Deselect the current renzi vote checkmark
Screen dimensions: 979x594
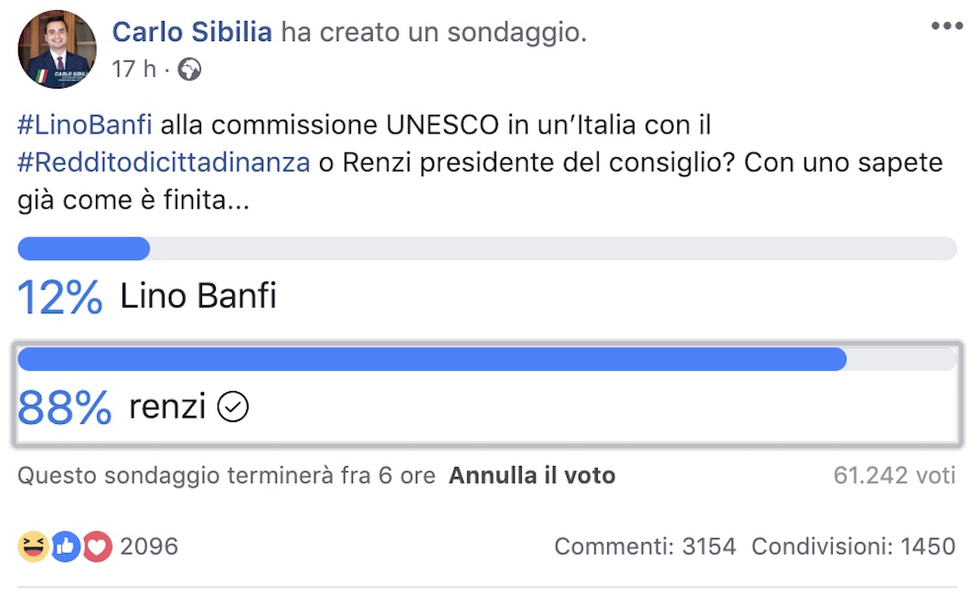pos(233,406)
